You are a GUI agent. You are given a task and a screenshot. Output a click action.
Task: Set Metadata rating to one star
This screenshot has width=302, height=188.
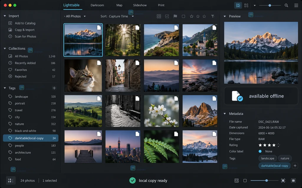click(260, 145)
